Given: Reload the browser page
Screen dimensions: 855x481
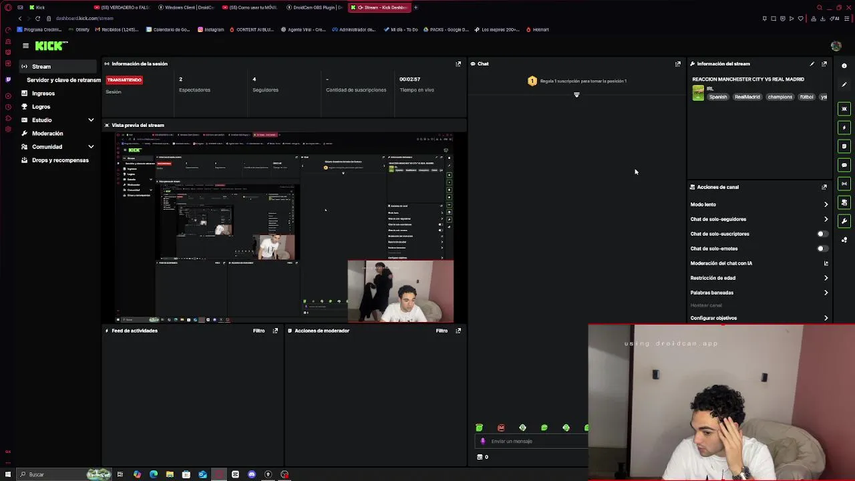Looking at the screenshot, I should [x=37, y=19].
